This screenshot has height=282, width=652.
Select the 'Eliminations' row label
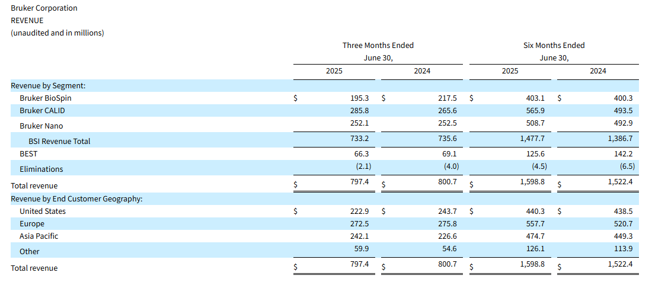click(x=41, y=169)
